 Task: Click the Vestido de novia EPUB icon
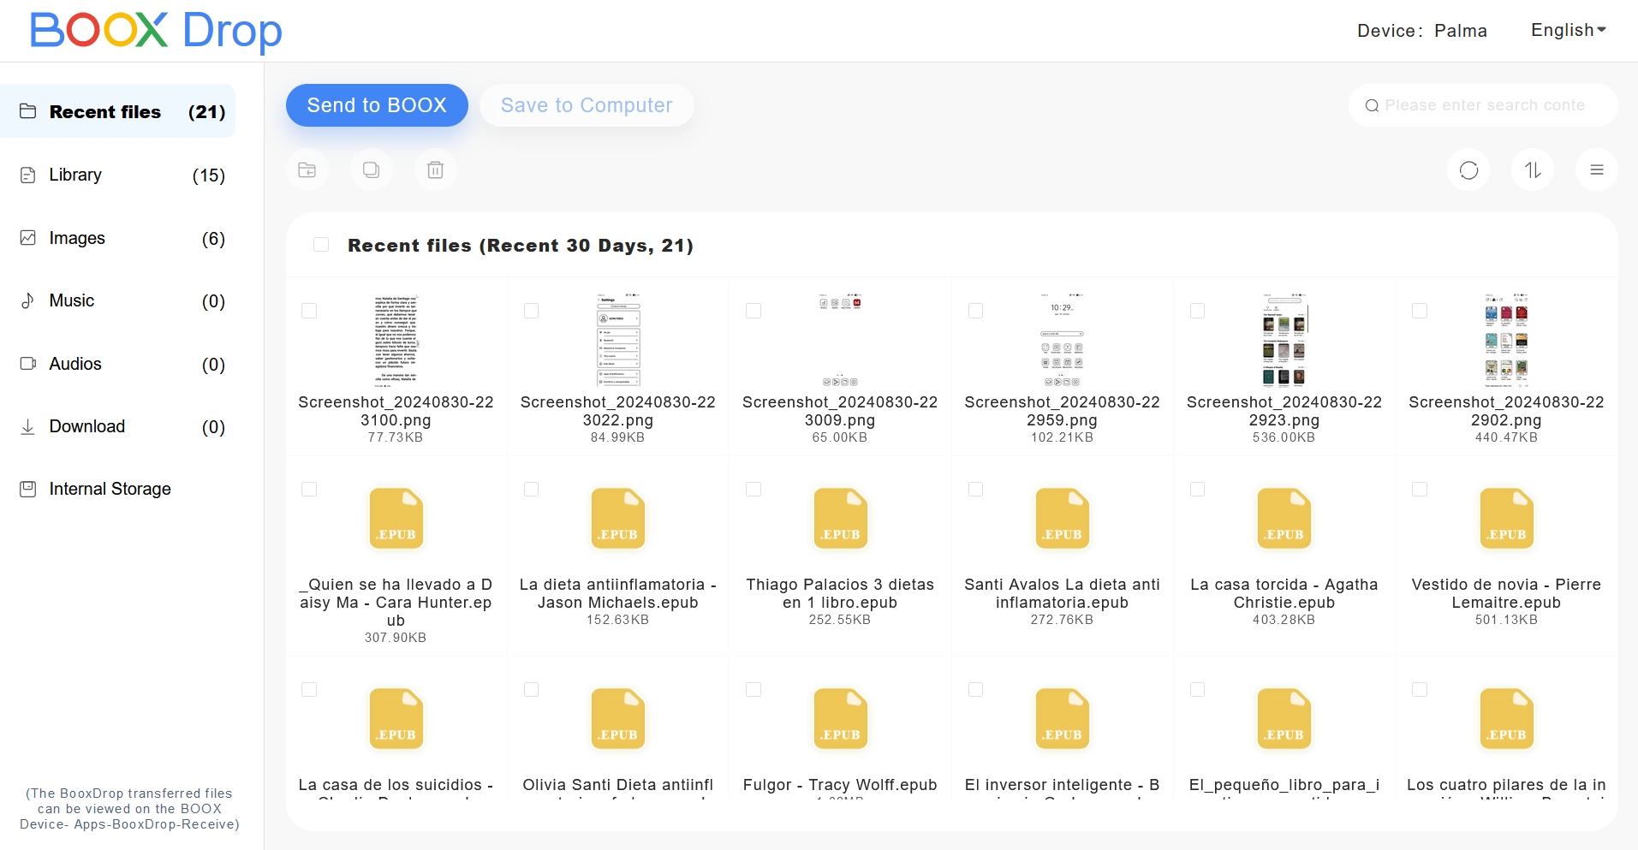[1506, 519]
